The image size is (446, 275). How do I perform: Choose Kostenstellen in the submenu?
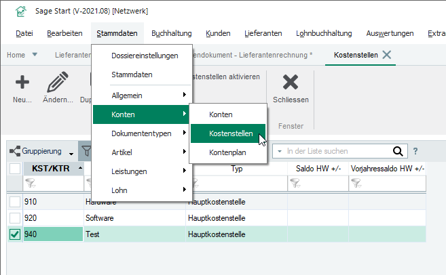pyautogui.click(x=228, y=133)
